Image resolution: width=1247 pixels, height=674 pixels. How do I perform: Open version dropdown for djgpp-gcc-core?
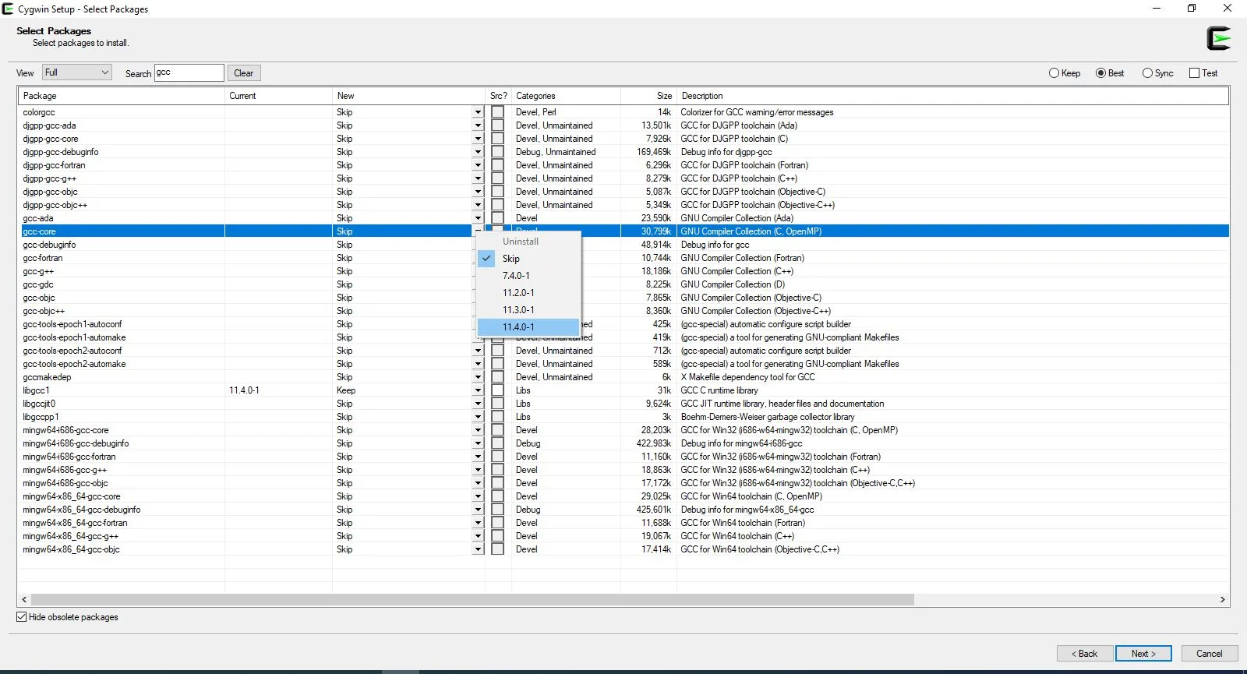pyautogui.click(x=478, y=139)
